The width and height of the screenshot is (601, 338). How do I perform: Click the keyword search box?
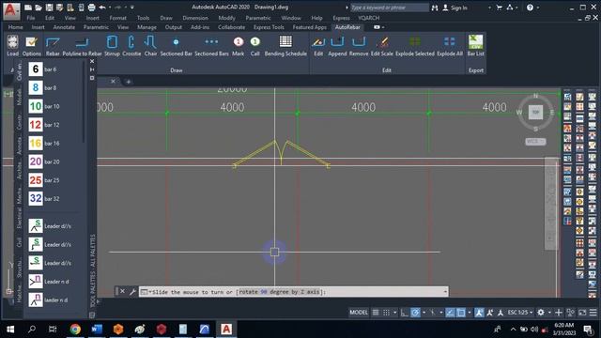point(390,8)
